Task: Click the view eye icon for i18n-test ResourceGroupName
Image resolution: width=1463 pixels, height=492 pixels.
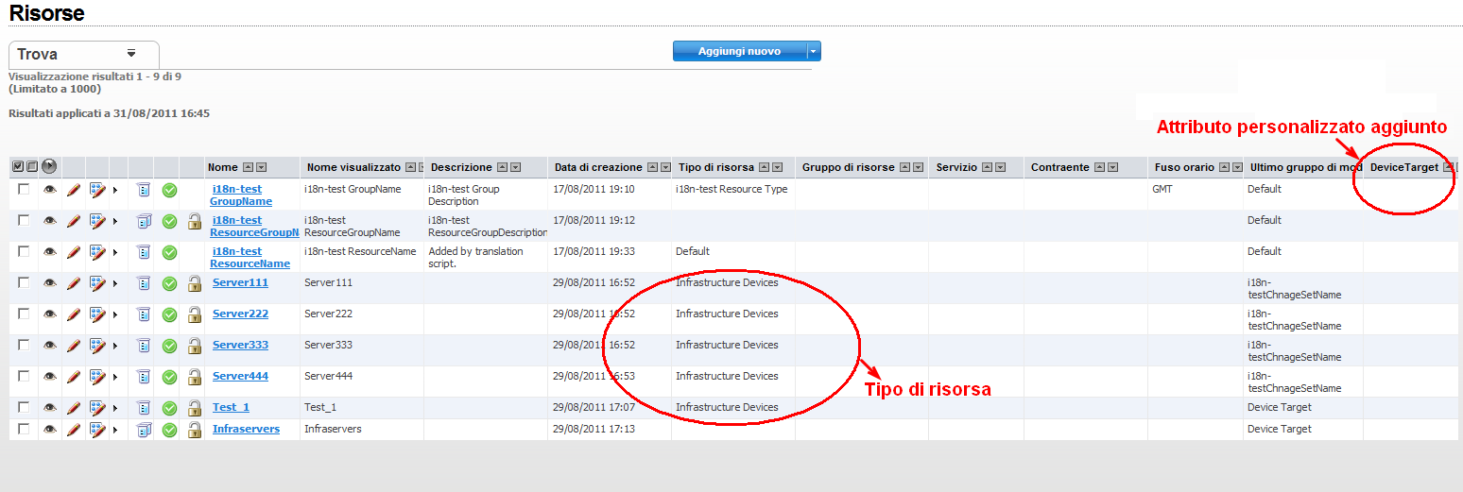Action: pos(49,221)
